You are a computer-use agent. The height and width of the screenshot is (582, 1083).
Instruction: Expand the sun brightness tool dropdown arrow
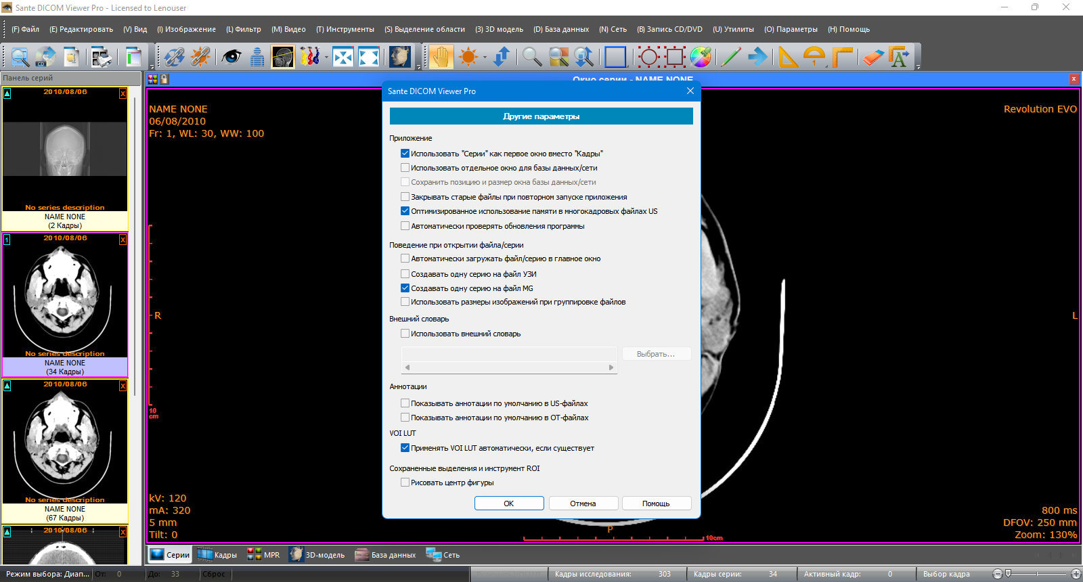(485, 57)
